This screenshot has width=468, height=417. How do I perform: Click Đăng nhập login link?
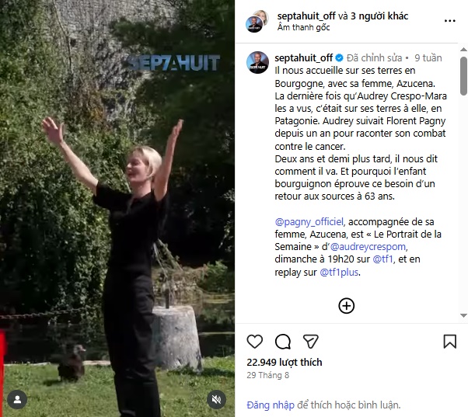point(271,405)
